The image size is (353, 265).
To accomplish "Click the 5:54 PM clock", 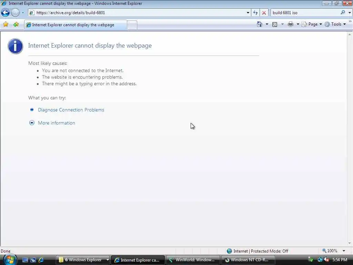I will pos(340,260).
